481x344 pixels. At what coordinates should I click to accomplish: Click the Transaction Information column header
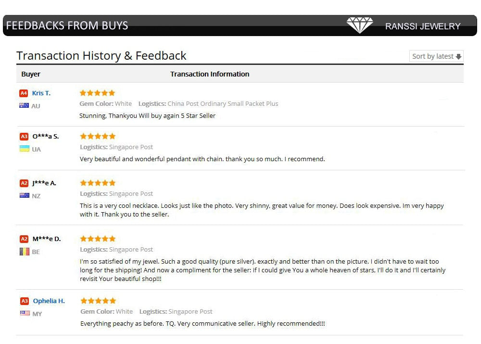click(210, 74)
